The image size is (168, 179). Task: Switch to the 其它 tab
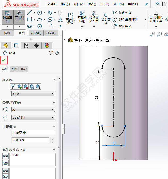coord(24,69)
